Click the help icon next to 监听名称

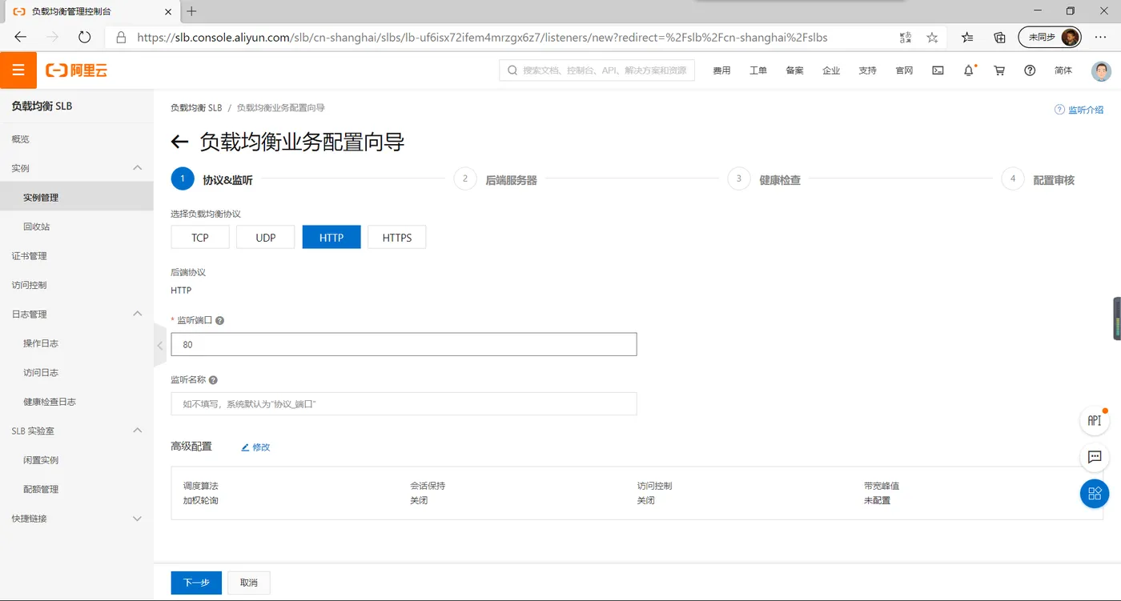click(x=213, y=380)
